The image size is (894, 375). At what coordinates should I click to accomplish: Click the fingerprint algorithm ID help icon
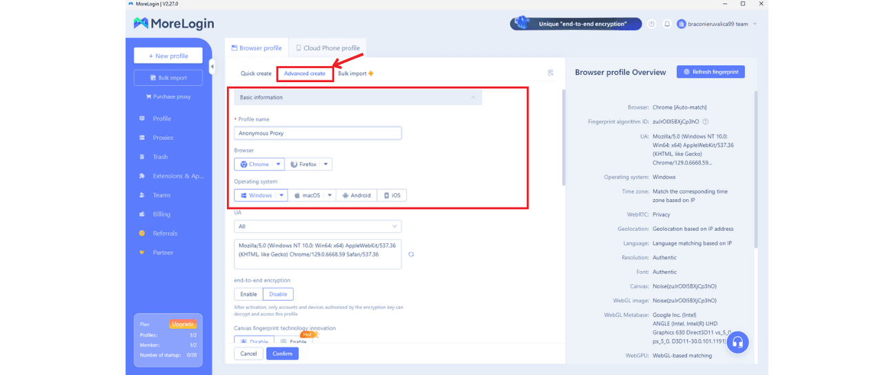(706, 122)
